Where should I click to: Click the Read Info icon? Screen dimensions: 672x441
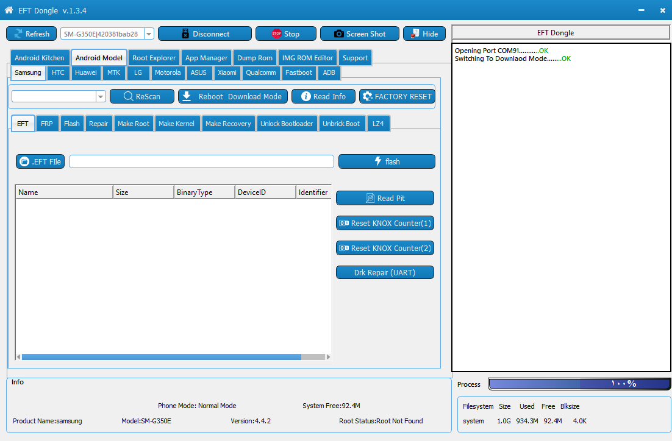pos(306,96)
